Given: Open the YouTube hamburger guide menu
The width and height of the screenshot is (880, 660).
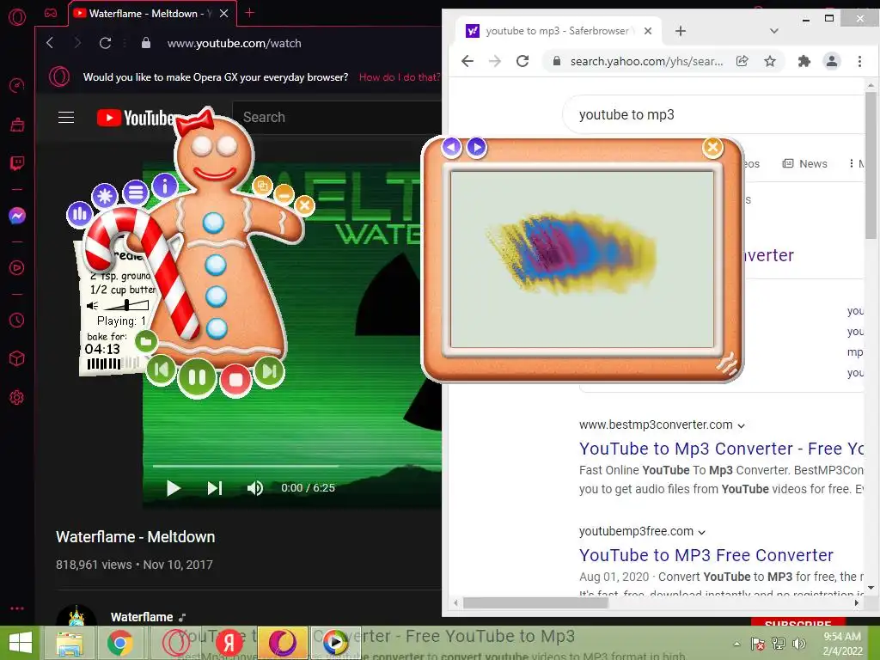Looking at the screenshot, I should coord(66,117).
